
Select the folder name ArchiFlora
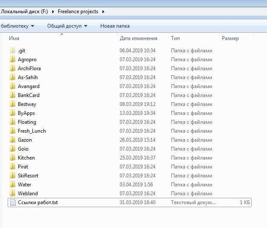(x=29, y=68)
